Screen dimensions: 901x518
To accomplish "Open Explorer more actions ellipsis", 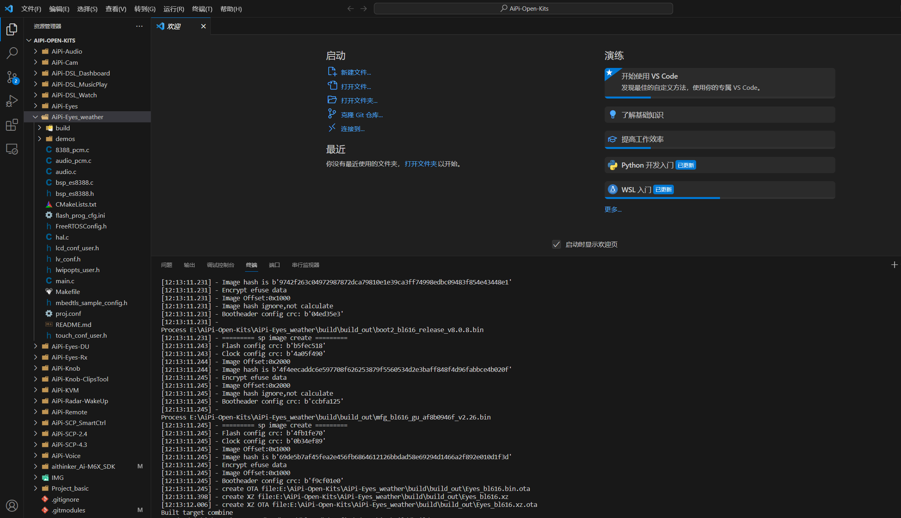I will click(x=139, y=26).
